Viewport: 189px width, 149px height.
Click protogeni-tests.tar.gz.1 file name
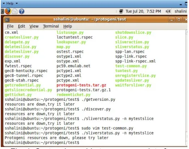pyautogui.click(x=84, y=90)
